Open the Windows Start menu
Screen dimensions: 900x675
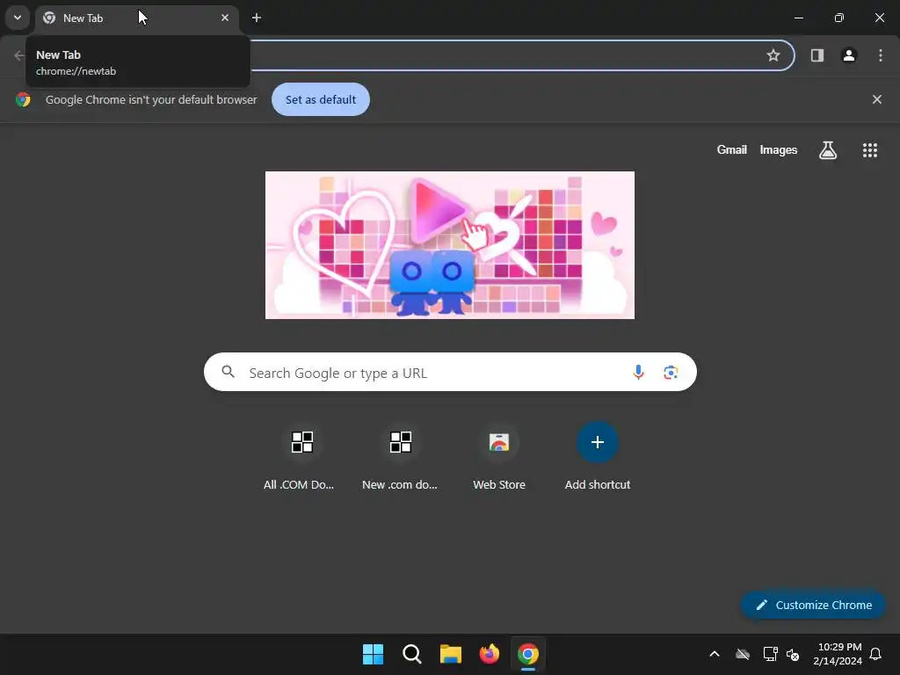click(373, 654)
